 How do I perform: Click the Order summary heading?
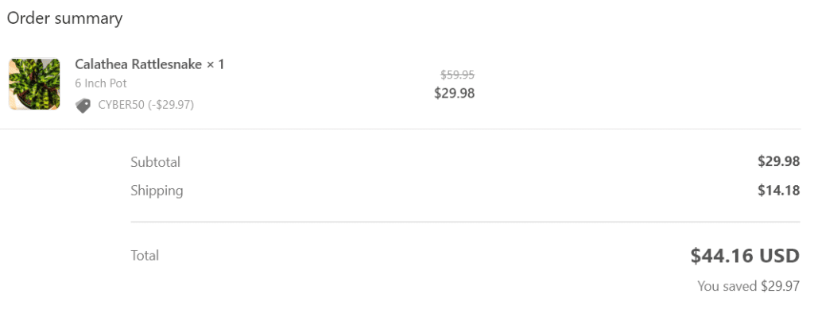pyautogui.click(x=65, y=19)
